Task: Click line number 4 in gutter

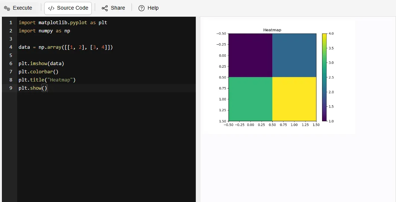Action: tap(11, 47)
